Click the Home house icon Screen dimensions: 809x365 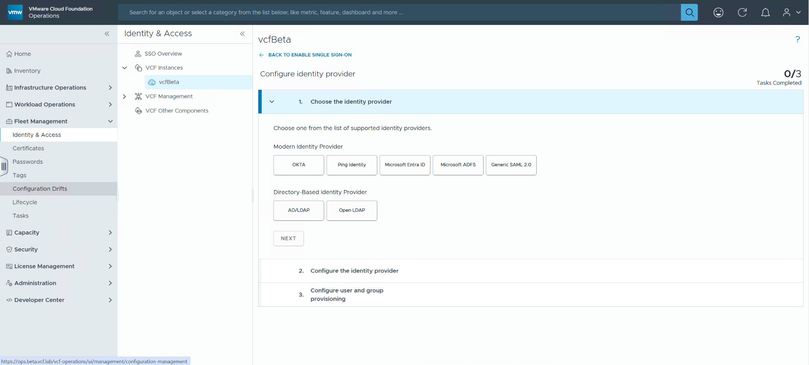9,54
